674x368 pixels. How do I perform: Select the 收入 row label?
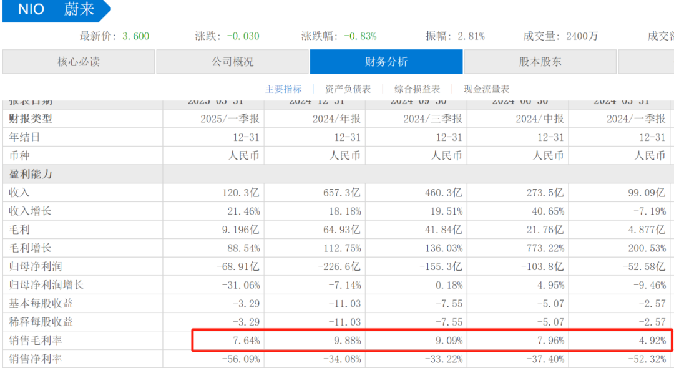[x=19, y=193]
